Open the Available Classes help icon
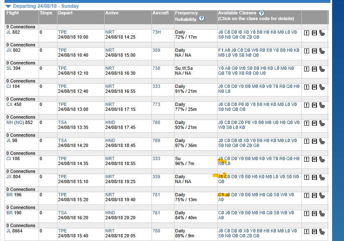 pos(261,13)
